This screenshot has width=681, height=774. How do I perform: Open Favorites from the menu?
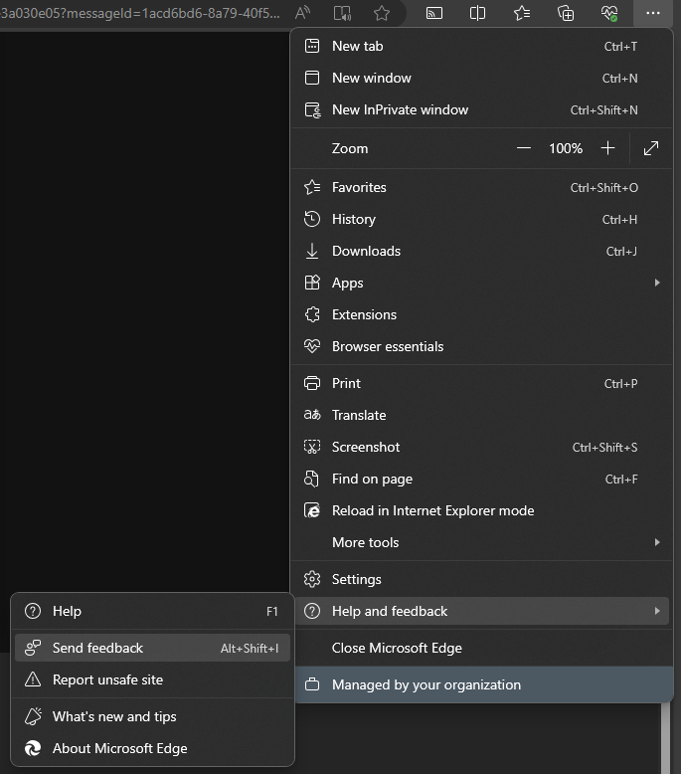tap(481, 188)
